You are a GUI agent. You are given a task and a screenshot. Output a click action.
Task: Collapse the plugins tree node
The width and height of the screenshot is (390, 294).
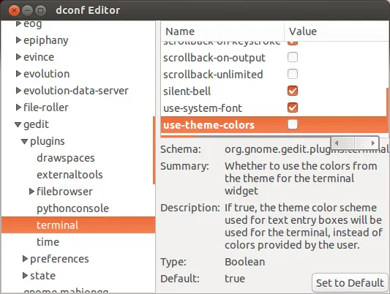pos(24,141)
